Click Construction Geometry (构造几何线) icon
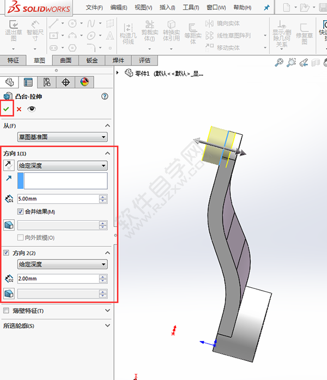Screen dimensions: 327x380 coord(128,34)
